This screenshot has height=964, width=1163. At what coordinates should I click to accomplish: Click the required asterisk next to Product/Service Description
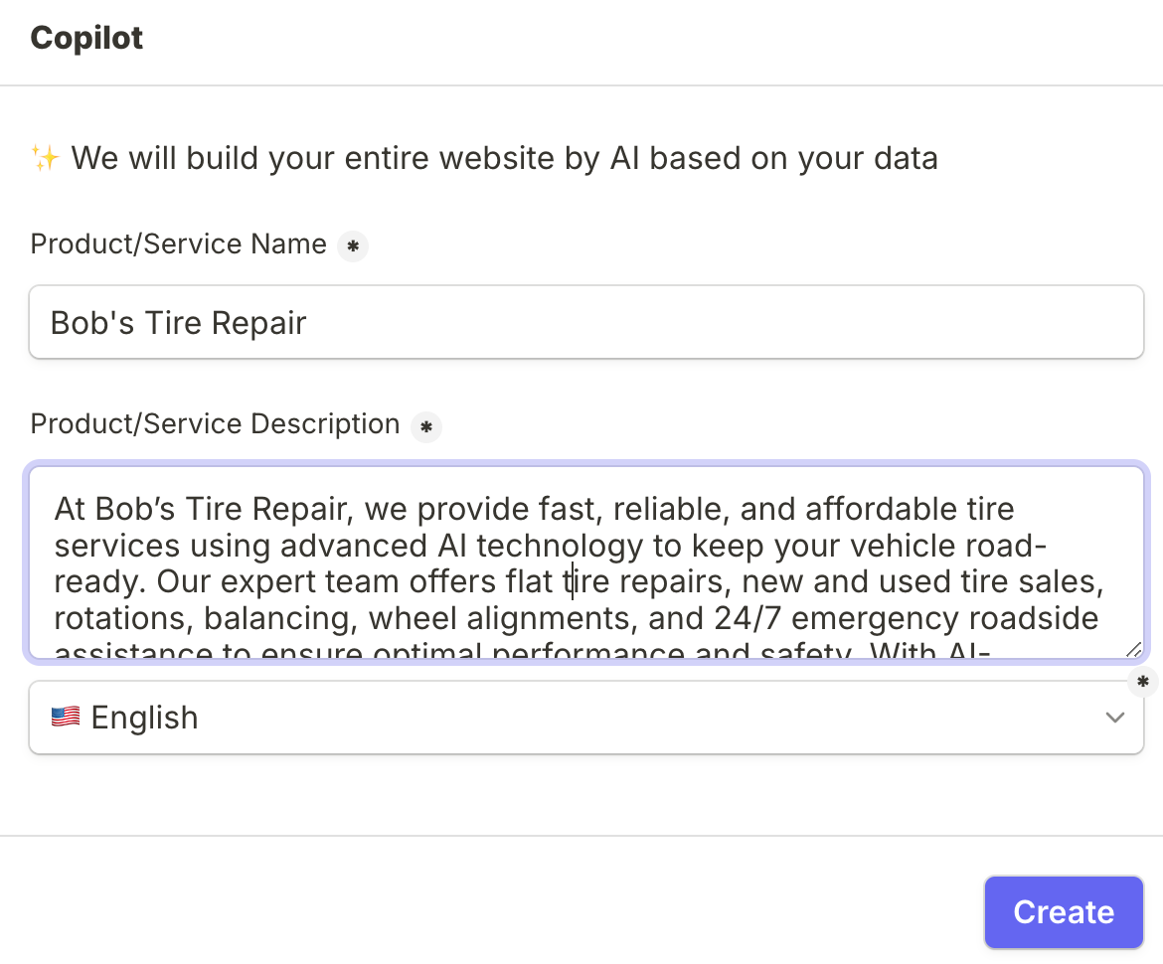pos(426,427)
